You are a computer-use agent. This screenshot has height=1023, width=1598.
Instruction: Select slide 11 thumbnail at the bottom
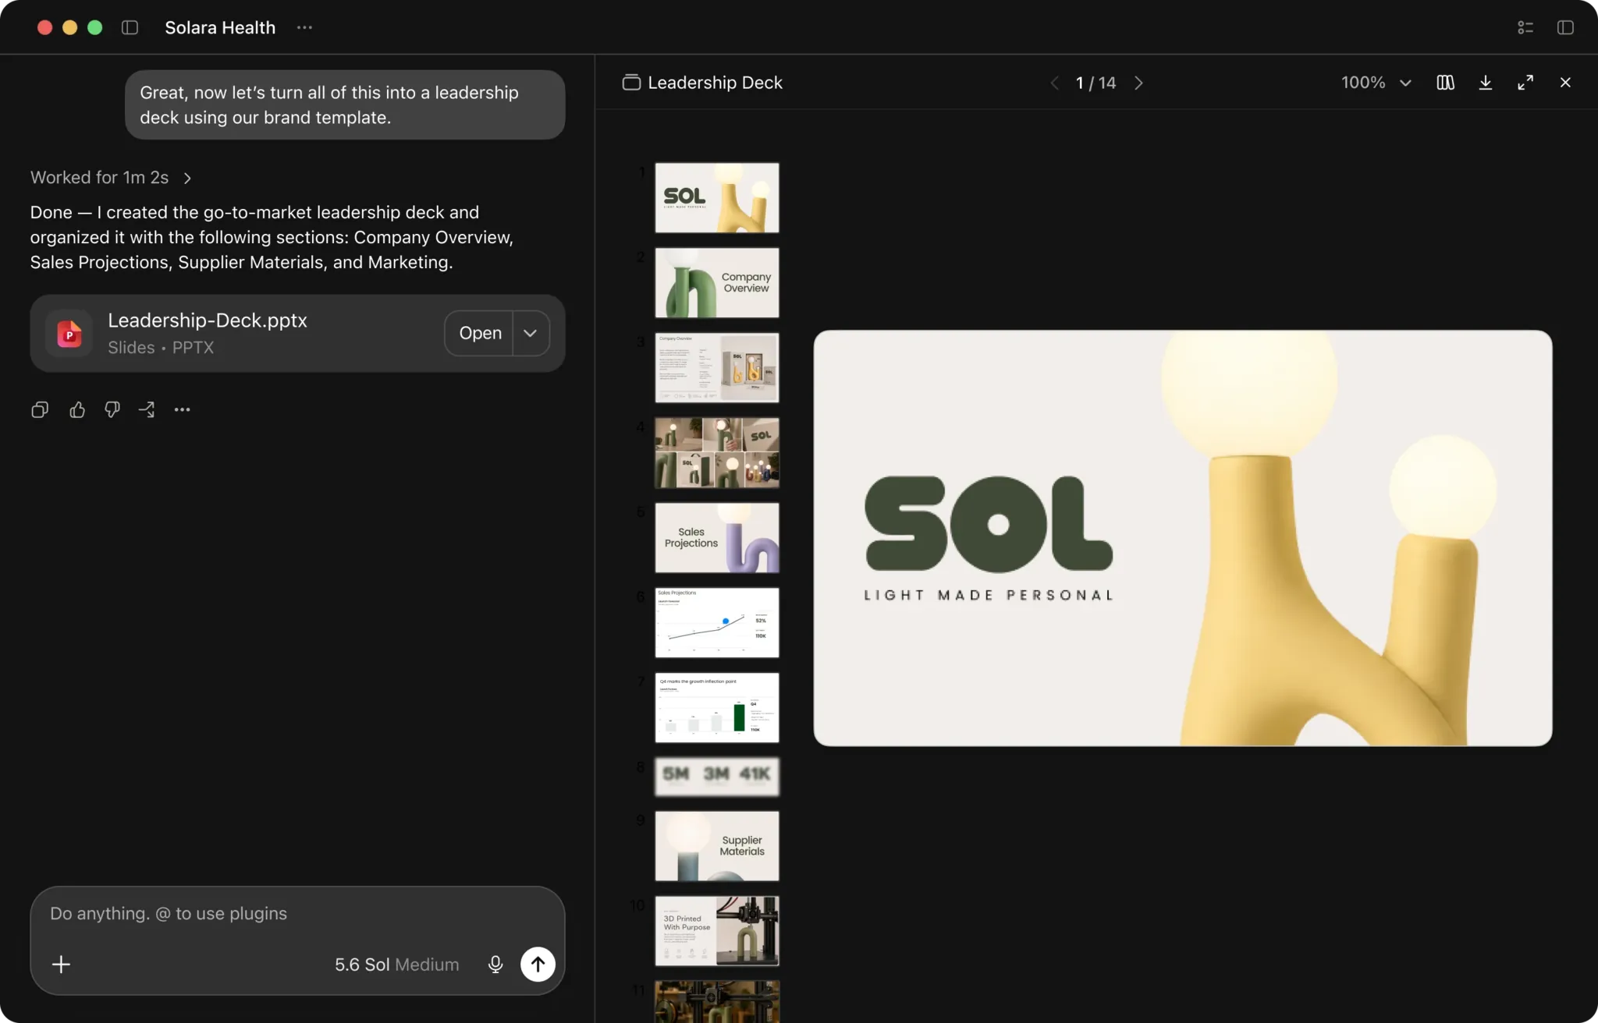pos(716,1001)
